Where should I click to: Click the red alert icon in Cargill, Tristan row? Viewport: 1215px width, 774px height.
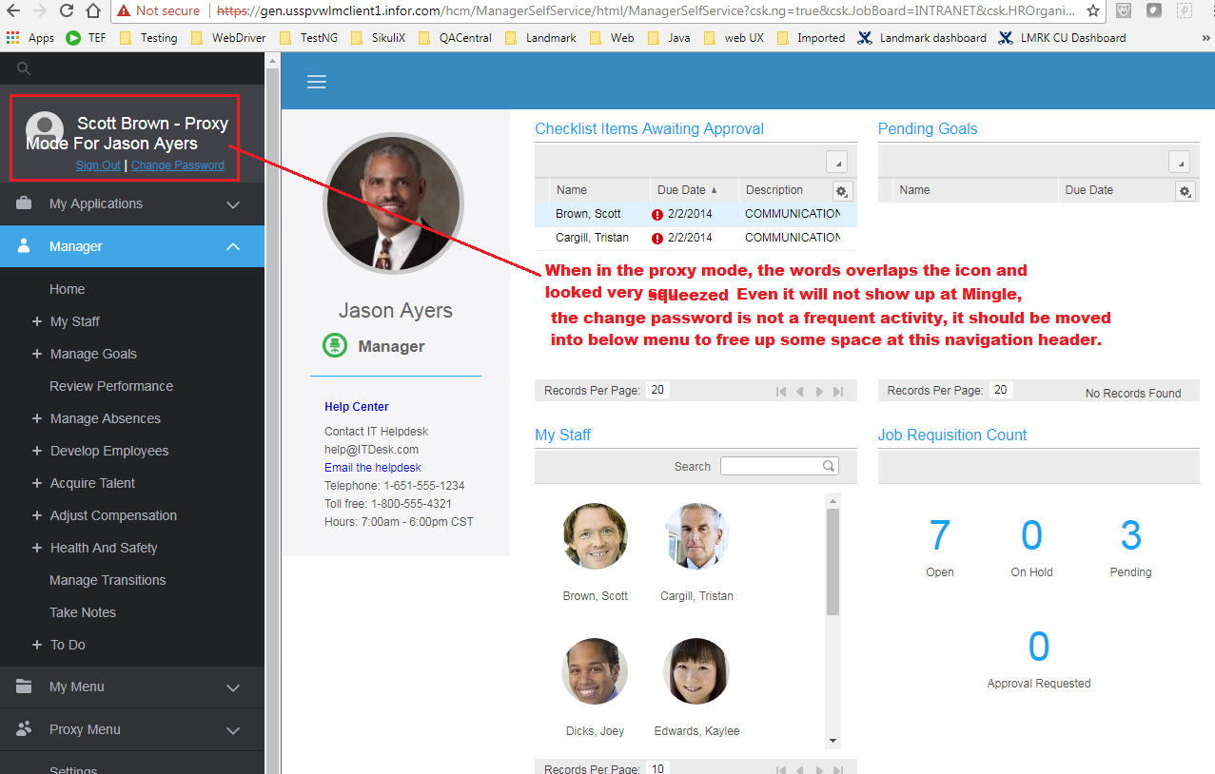point(657,238)
